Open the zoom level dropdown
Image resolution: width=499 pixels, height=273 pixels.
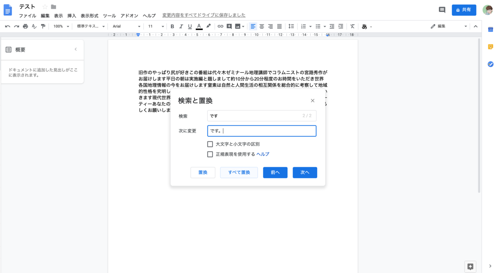[61, 26]
